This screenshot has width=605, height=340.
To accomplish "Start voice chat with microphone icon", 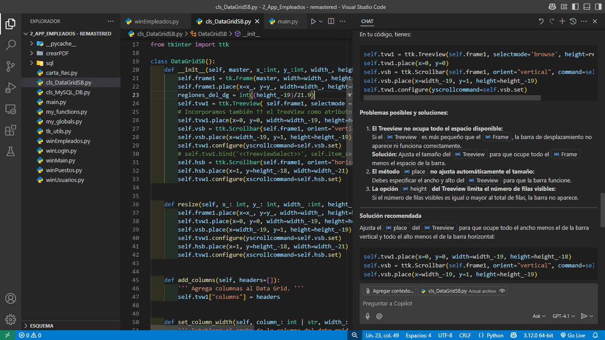I will click(x=368, y=316).
